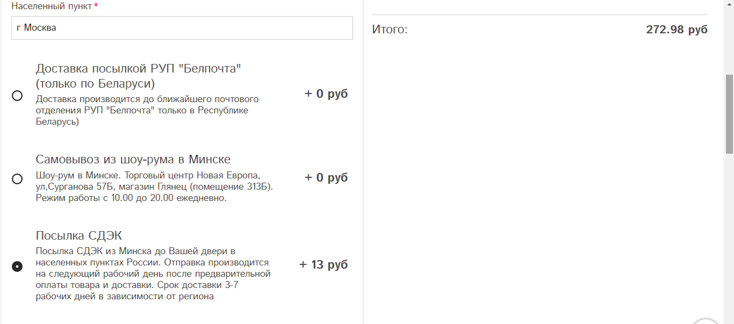The image size is (734, 324).
Task: Click the scrollbar track below the thumb
Action: point(729,242)
